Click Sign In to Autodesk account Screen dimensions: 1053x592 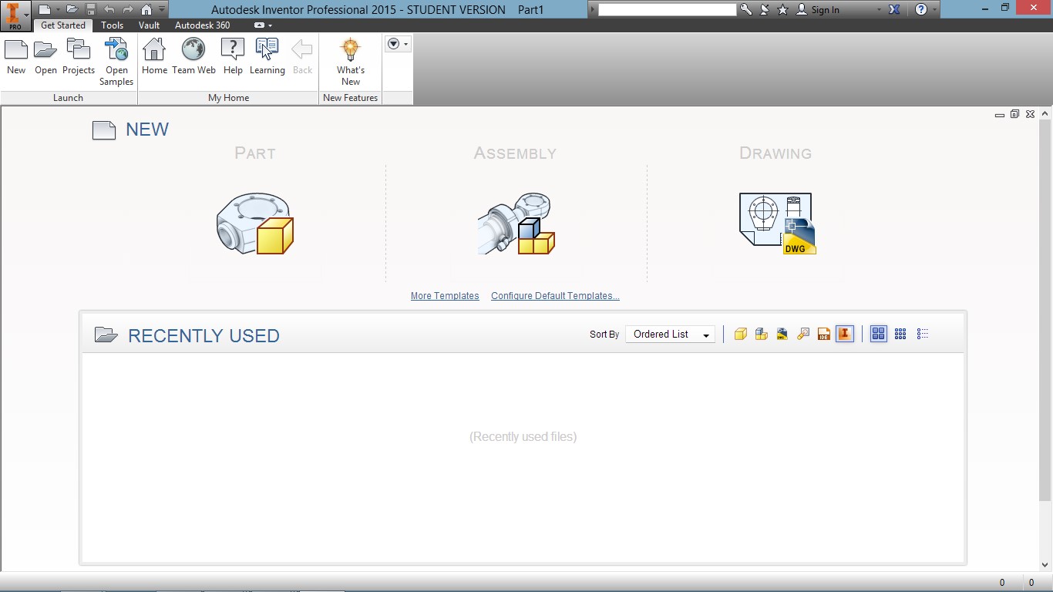818,9
